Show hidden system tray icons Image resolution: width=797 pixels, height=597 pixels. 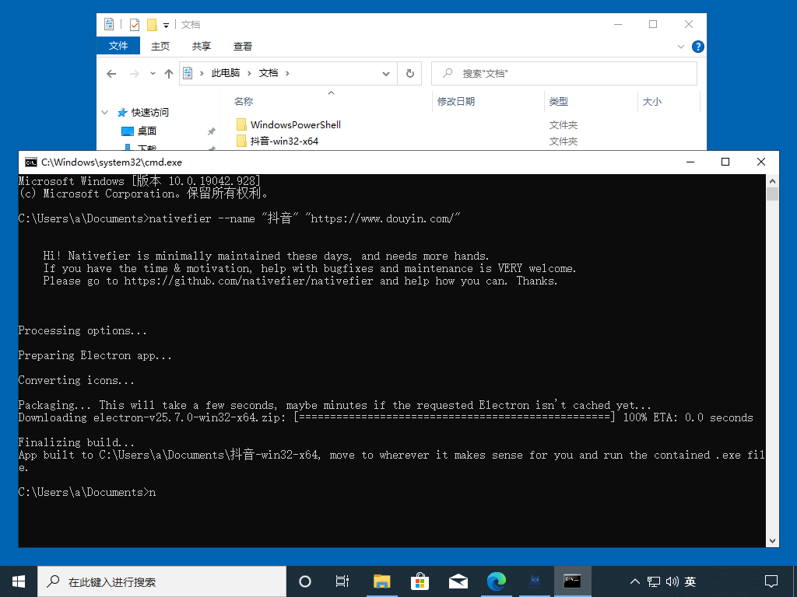click(635, 581)
